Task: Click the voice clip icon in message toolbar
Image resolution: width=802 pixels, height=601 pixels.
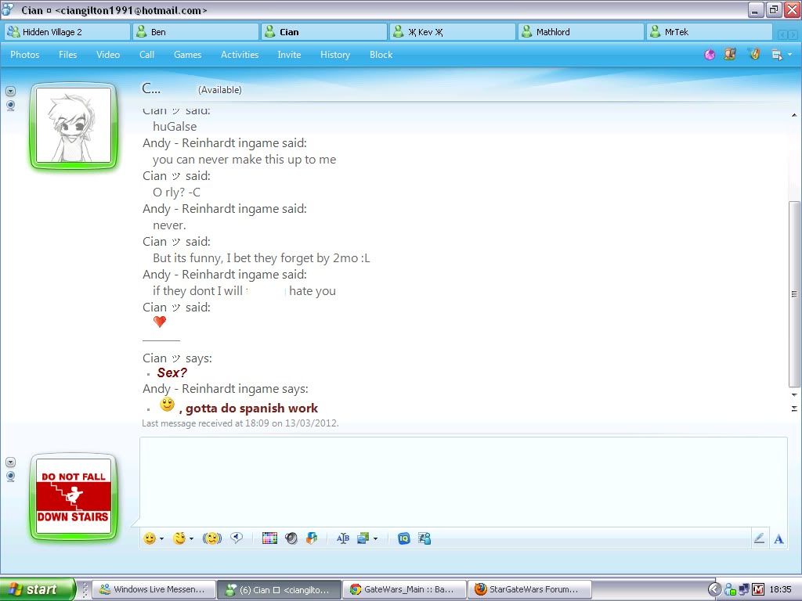Action: tap(237, 538)
